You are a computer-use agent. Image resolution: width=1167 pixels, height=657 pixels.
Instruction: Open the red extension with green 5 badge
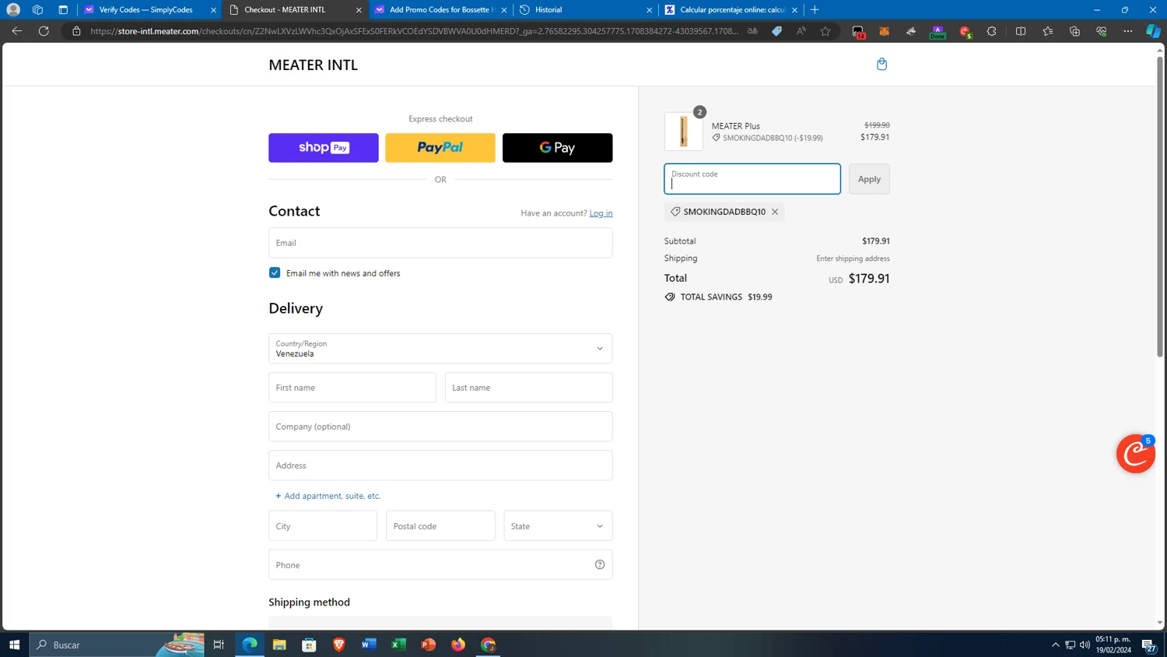pos(965,31)
